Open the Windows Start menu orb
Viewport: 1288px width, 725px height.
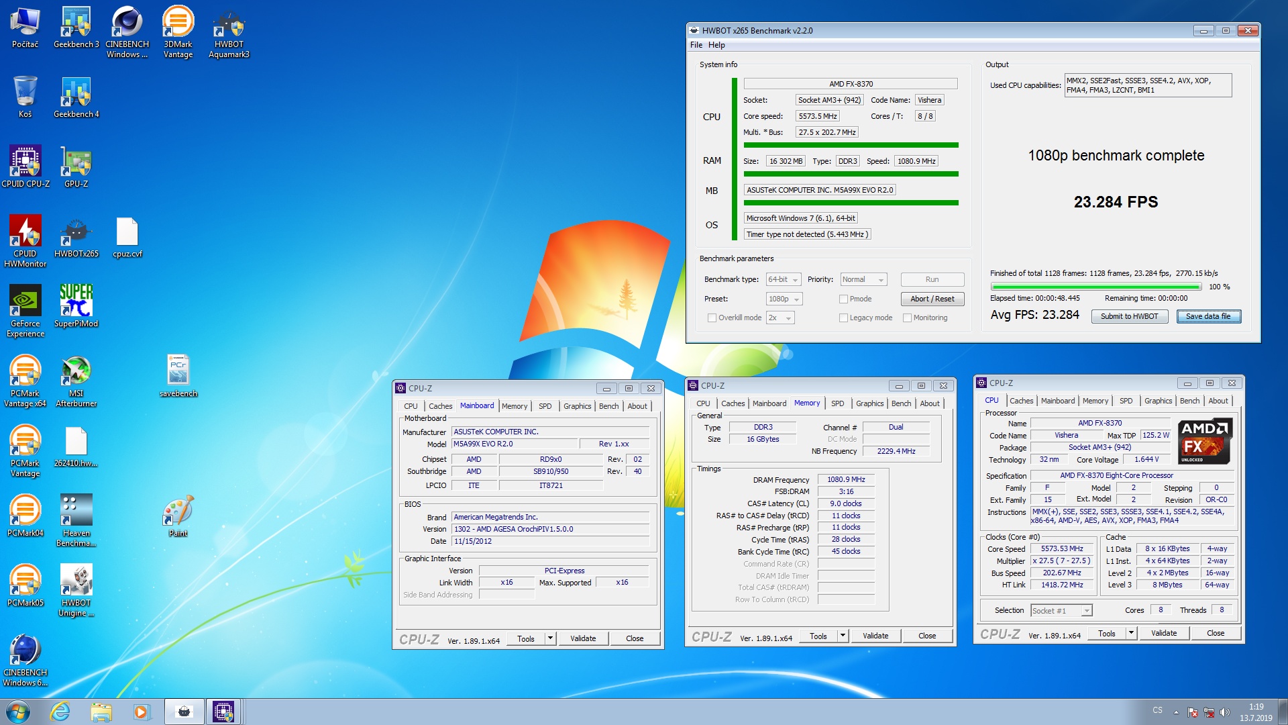(18, 712)
